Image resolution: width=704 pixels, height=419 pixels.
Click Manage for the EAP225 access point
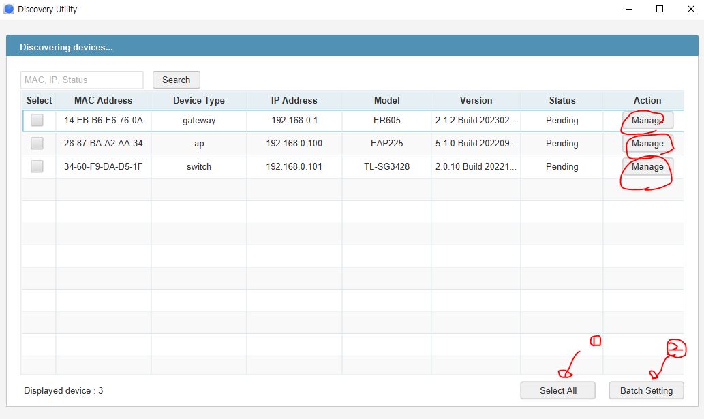point(647,144)
